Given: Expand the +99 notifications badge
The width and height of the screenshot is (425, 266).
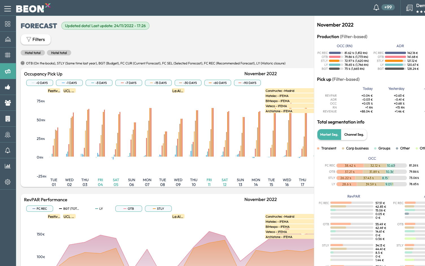Looking at the screenshot, I should point(388,7).
